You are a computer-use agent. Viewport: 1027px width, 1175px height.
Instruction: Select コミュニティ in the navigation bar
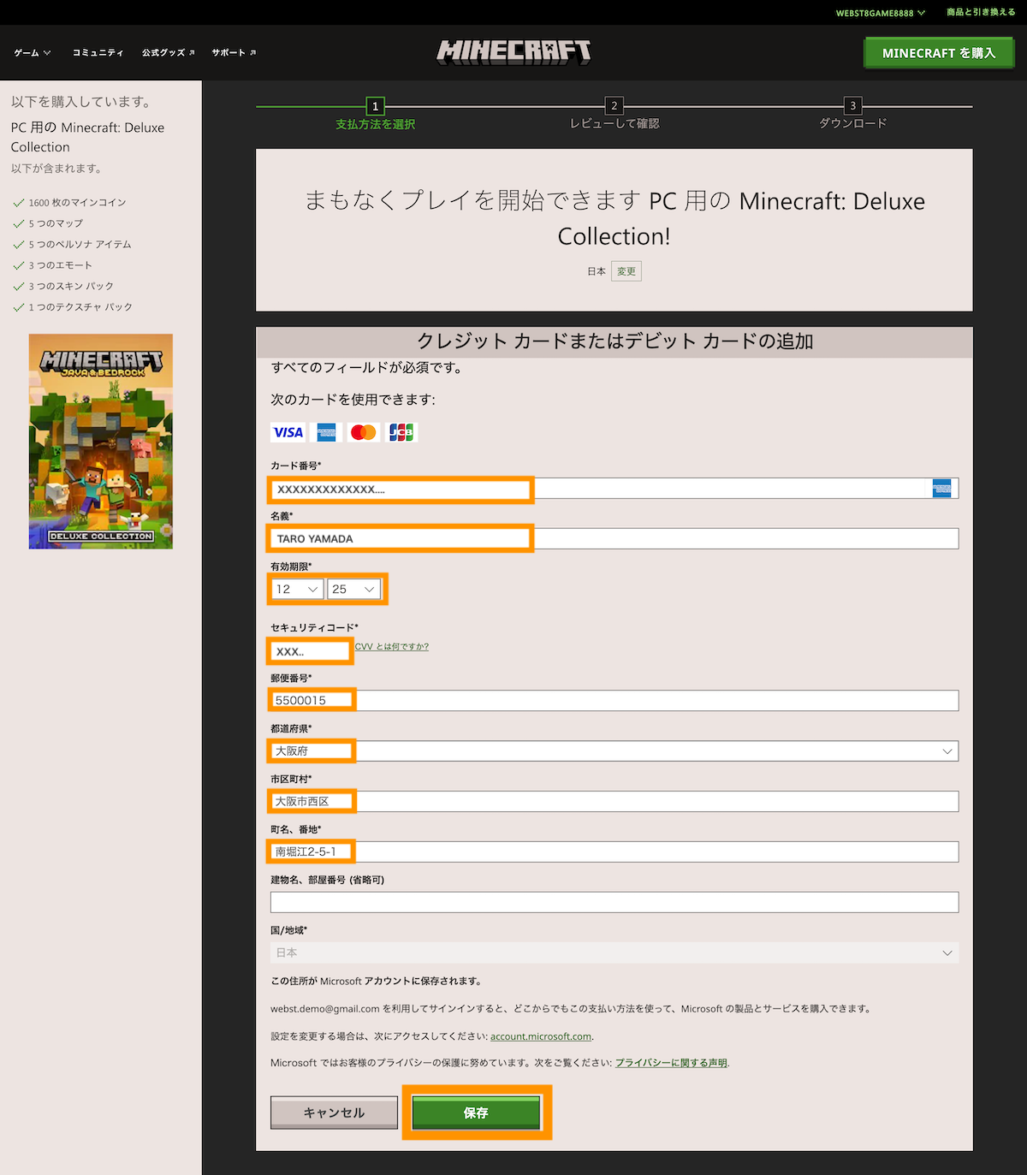98,52
